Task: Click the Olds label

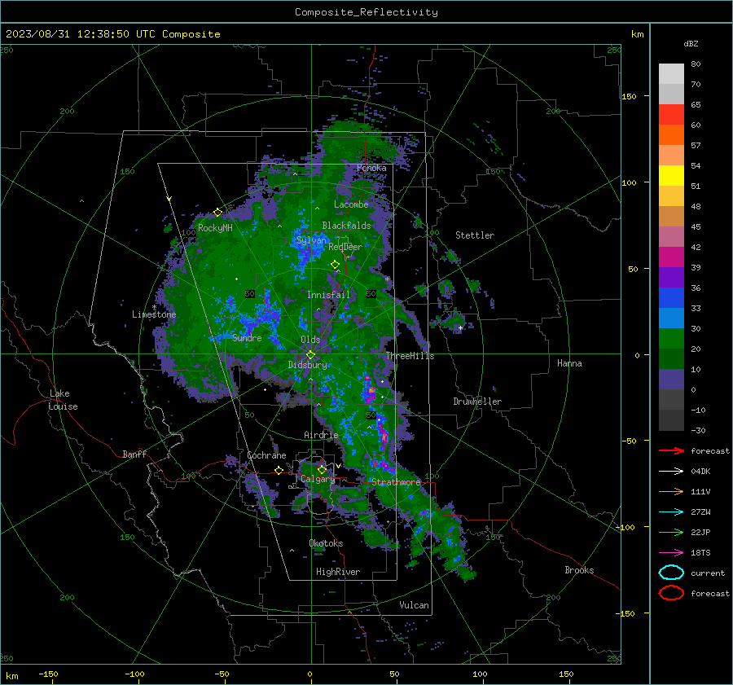Action: click(x=310, y=340)
